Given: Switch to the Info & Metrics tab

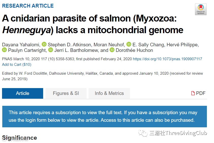Looking at the screenshot, I should (109, 93).
